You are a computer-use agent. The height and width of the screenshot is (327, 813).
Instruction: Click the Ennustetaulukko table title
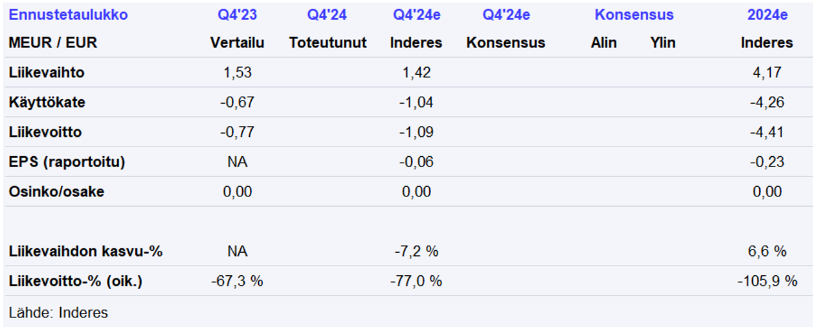tap(69, 15)
